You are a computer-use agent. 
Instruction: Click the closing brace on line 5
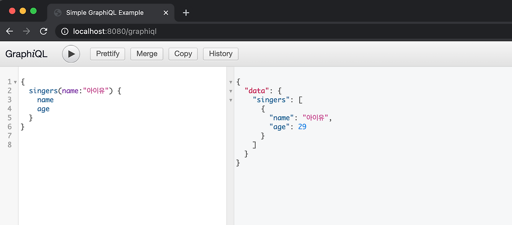[x=31, y=118]
